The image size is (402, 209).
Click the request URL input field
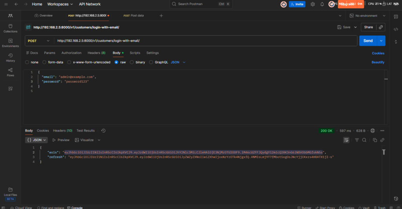204,41
